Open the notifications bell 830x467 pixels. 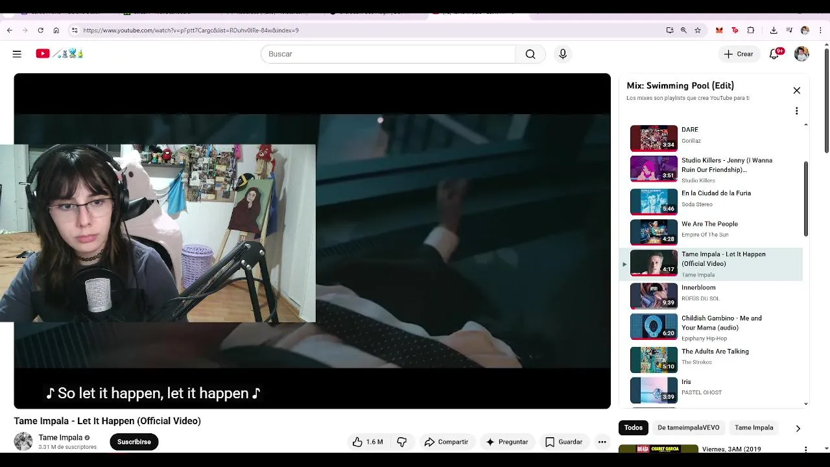pyautogui.click(x=774, y=54)
